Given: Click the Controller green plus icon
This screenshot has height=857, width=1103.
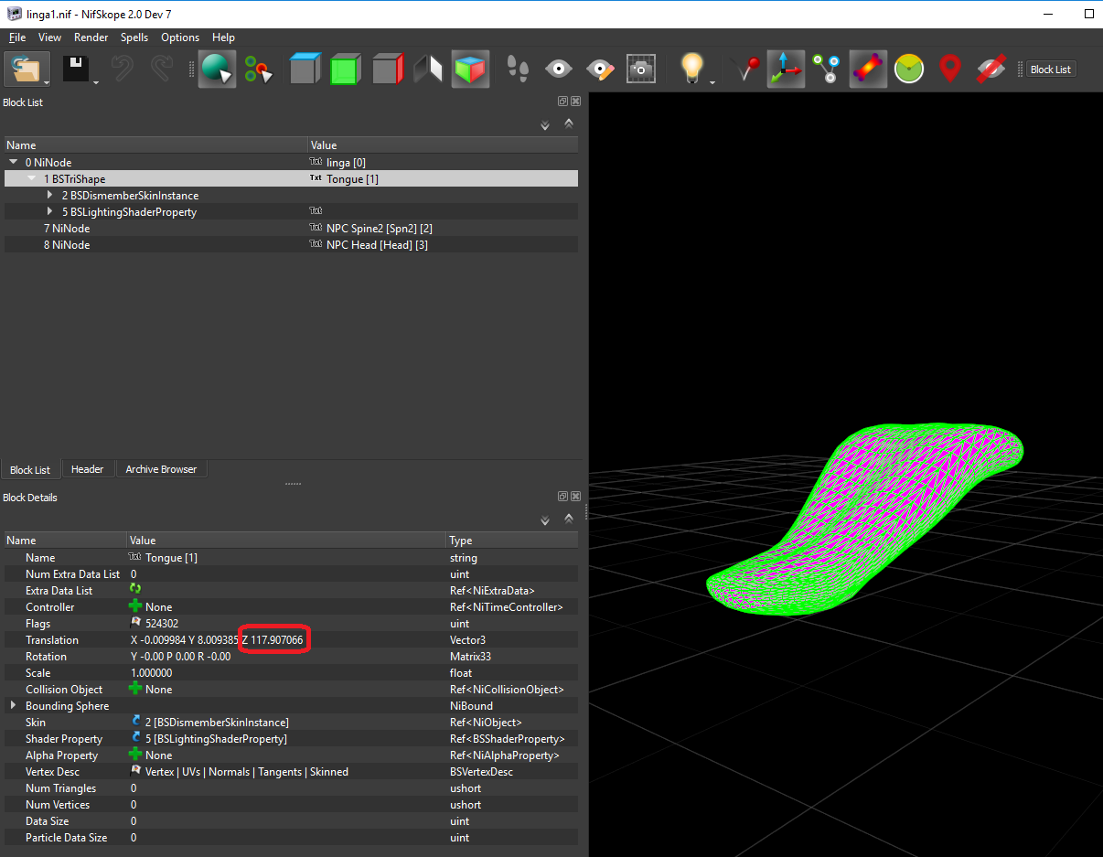Looking at the screenshot, I should pos(136,606).
